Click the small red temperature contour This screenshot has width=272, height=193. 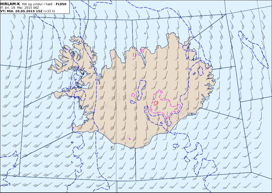pyautogui.click(x=156, y=103)
